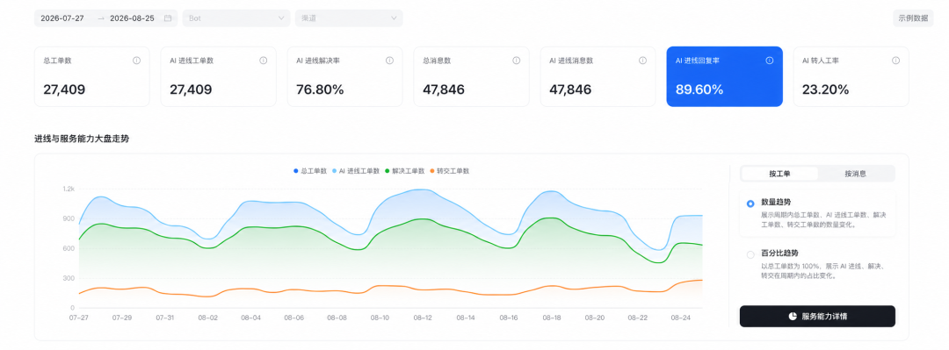Image resolution: width=949 pixels, height=350 pixels.
Task: Select the 数量趋势 radio option
Action: (x=750, y=204)
